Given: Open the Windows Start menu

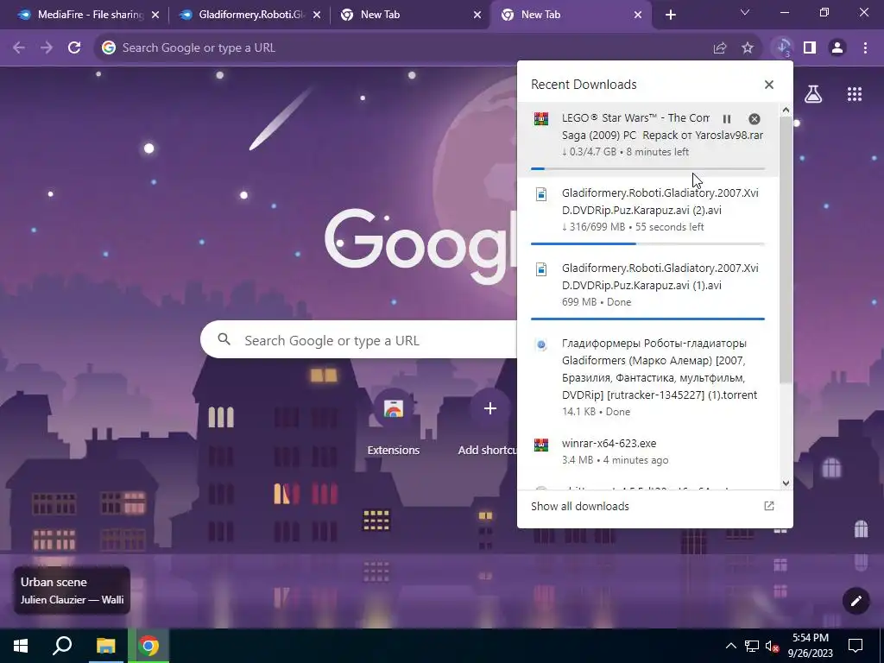Looking at the screenshot, I should tap(21, 646).
